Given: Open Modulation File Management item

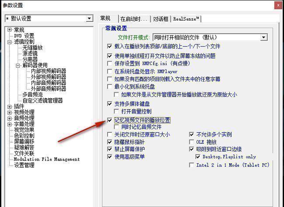Looking at the screenshot, I should (47, 159).
